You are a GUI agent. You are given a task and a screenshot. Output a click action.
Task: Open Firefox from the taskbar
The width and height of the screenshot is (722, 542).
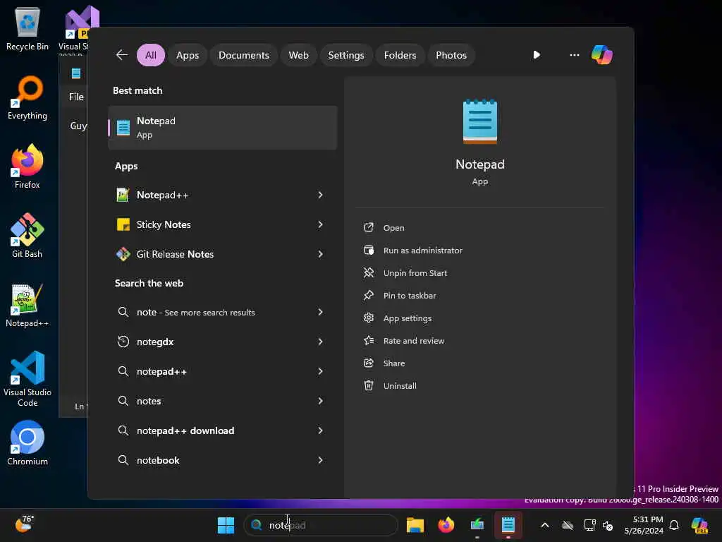[x=446, y=525]
